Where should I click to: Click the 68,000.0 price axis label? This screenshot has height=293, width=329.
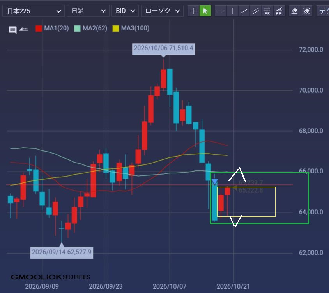point(311,131)
